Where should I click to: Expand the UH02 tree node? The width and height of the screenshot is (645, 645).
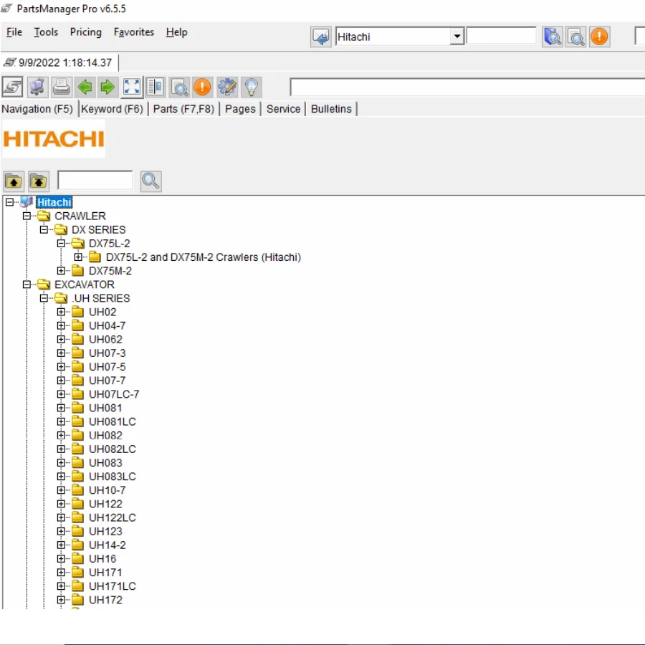coord(62,312)
